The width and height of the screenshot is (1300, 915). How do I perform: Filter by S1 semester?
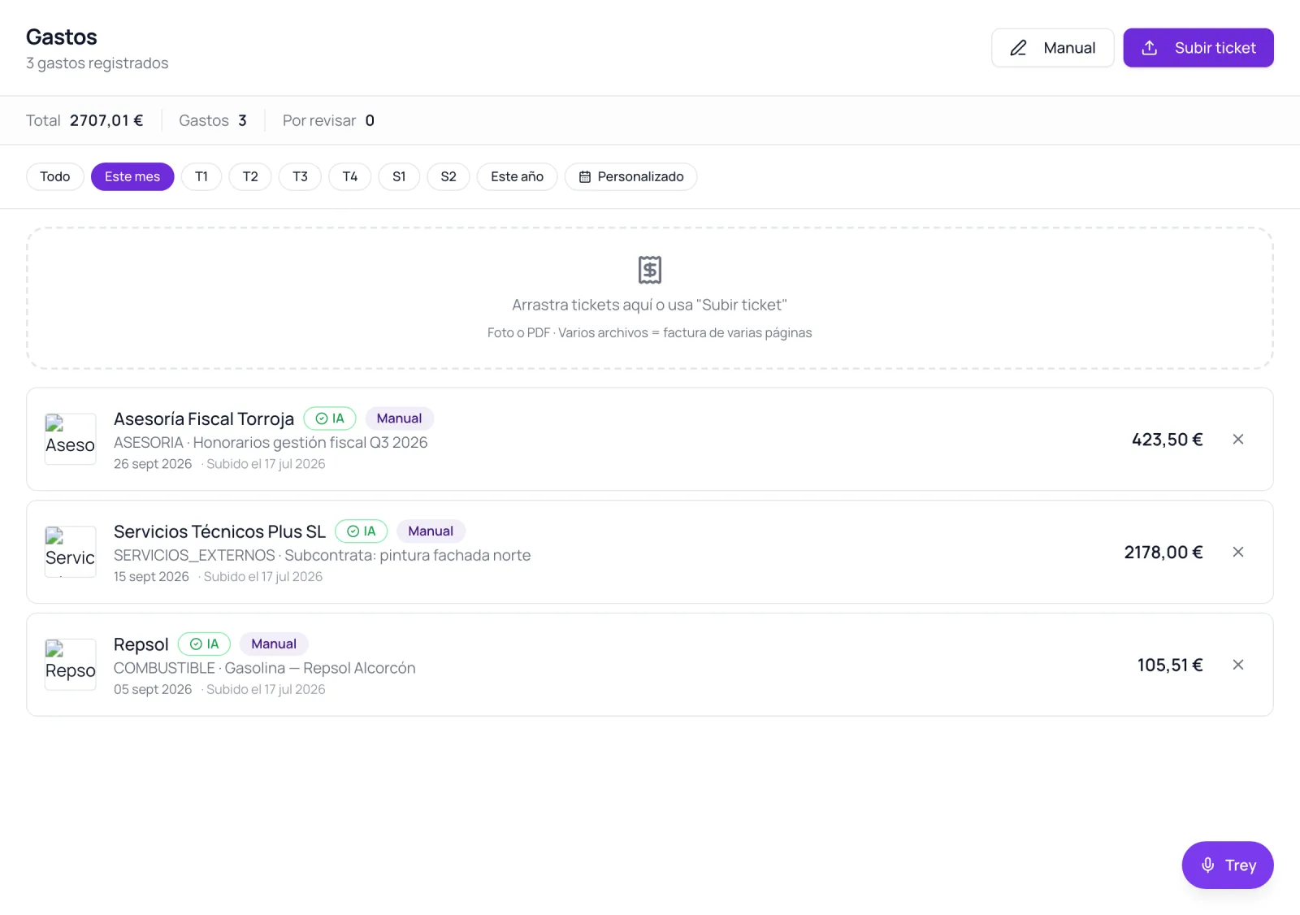click(399, 176)
